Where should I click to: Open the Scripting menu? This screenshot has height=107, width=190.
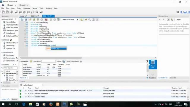coord(49,8)
